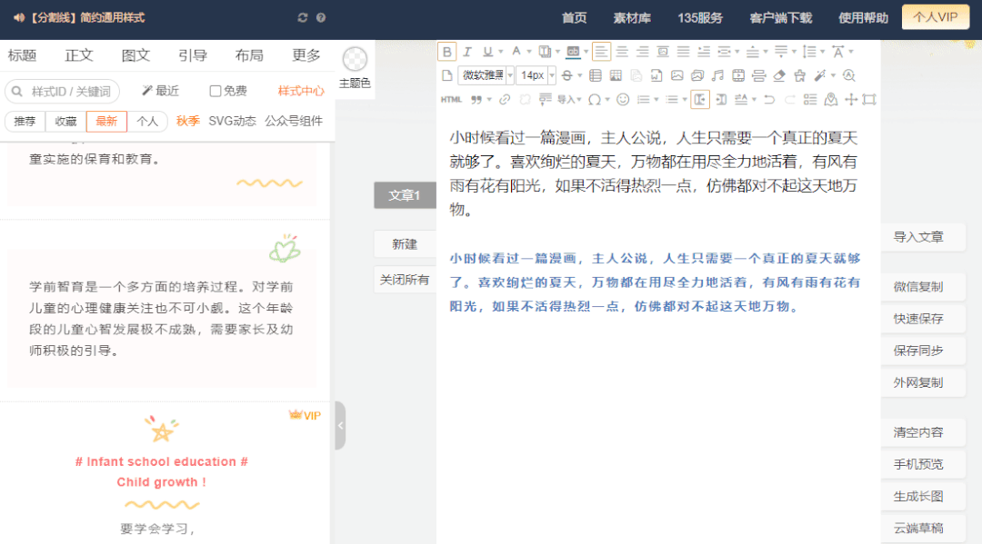Click the insert video icon
This screenshot has height=544, width=982.
(738, 75)
